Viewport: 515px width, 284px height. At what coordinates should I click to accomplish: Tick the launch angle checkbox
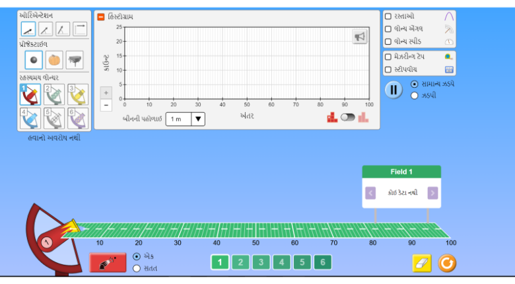click(388, 28)
